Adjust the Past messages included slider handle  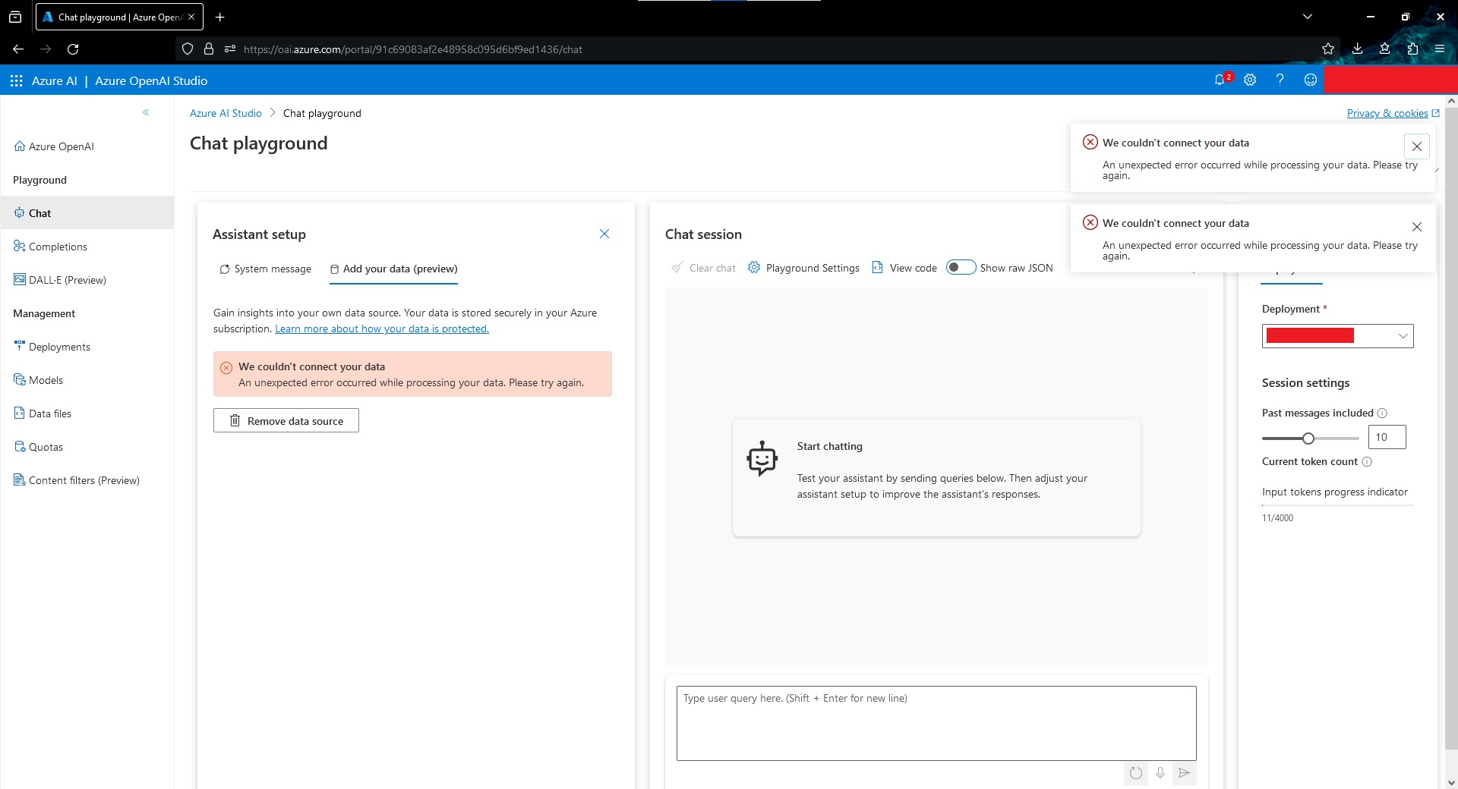pyautogui.click(x=1308, y=438)
